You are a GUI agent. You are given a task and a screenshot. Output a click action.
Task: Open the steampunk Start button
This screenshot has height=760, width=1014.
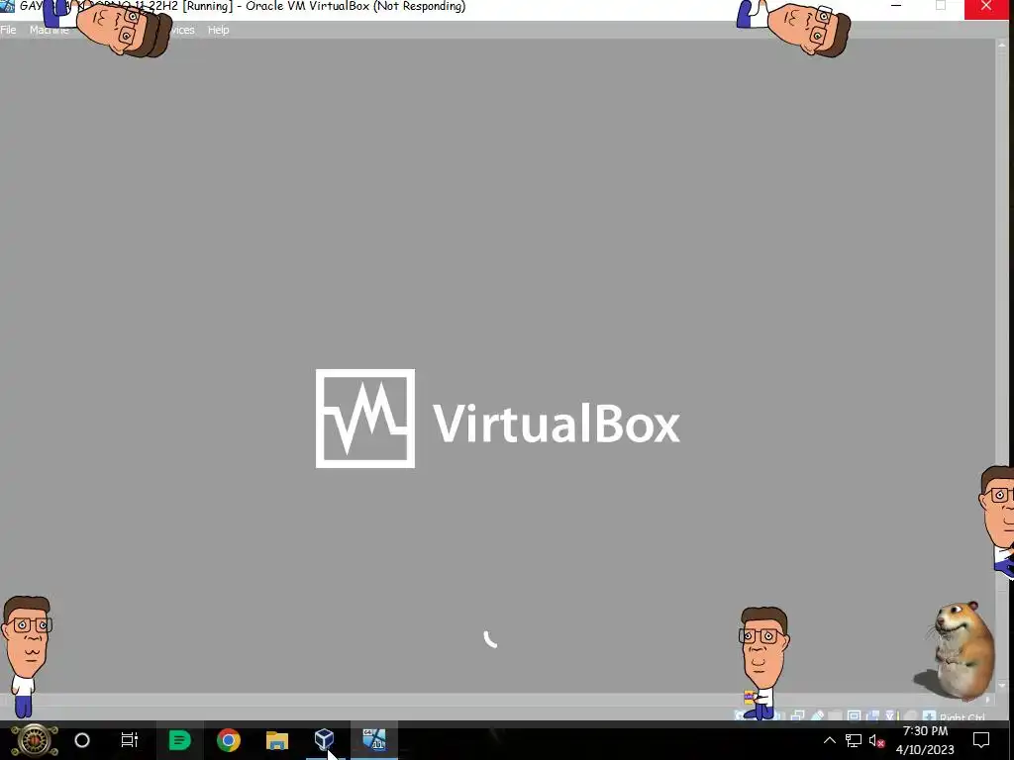[x=35, y=740]
